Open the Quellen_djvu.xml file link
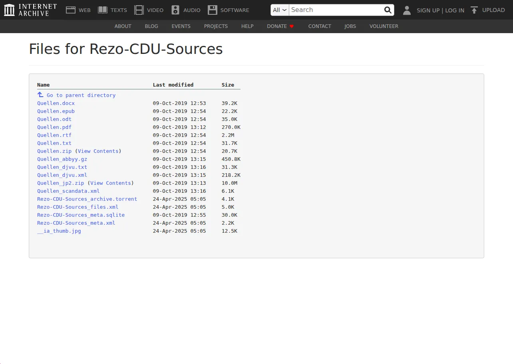This screenshot has height=364, width=513. pos(62,175)
